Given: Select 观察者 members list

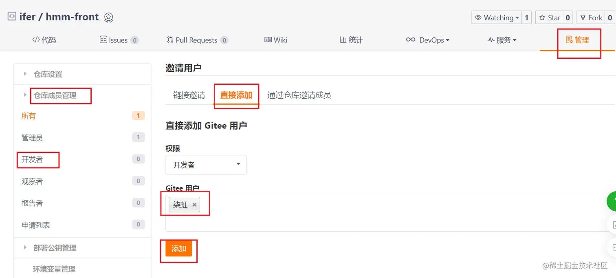Looking at the screenshot, I should pos(32,181).
